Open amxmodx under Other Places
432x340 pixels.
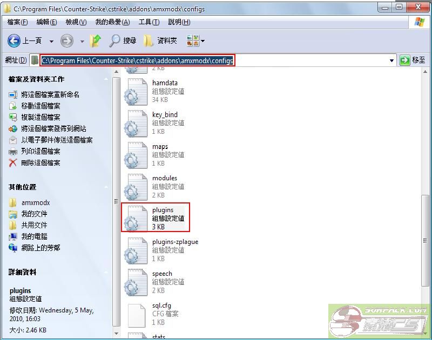tap(36, 202)
